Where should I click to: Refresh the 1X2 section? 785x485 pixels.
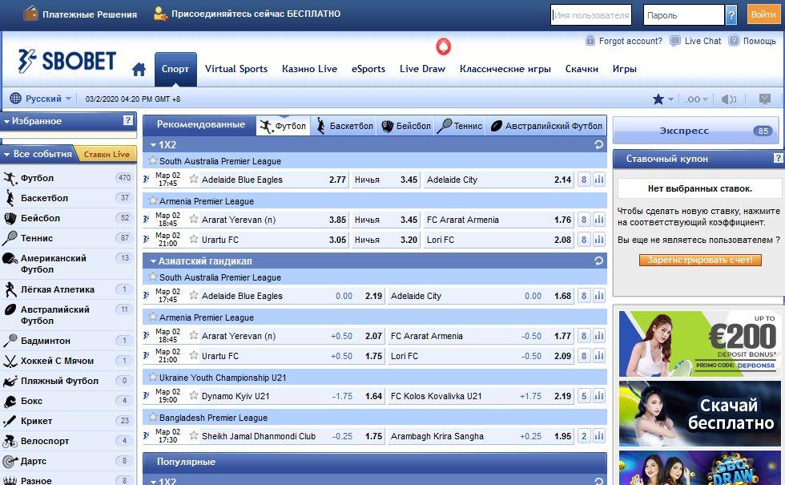[598, 145]
